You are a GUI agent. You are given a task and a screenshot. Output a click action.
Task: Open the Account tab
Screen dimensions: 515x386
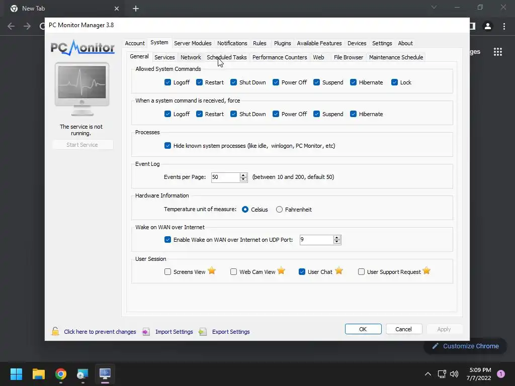click(x=135, y=43)
